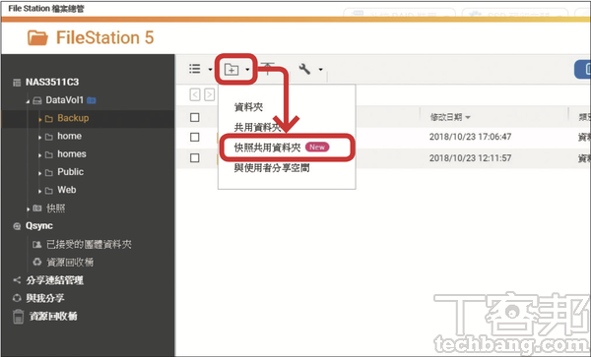Click the recycle bin trash icon

coord(18,317)
